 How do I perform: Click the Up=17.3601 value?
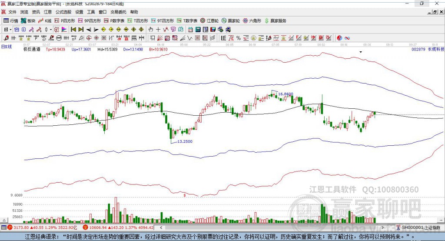81,49
